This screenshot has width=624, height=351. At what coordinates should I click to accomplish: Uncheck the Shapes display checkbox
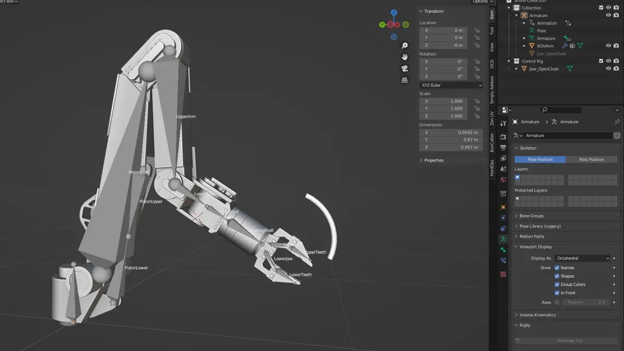[557, 276]
